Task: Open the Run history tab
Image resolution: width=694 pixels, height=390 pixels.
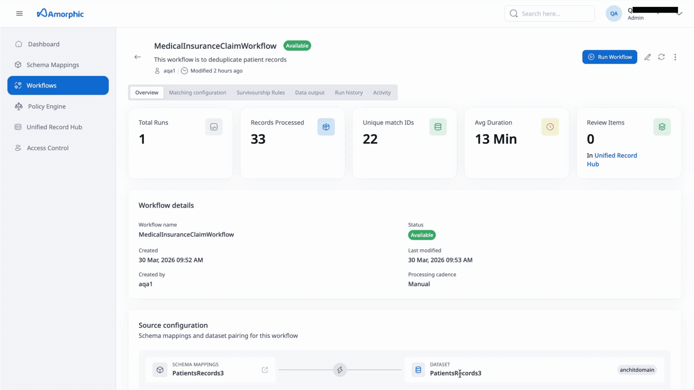Action: 348,92
